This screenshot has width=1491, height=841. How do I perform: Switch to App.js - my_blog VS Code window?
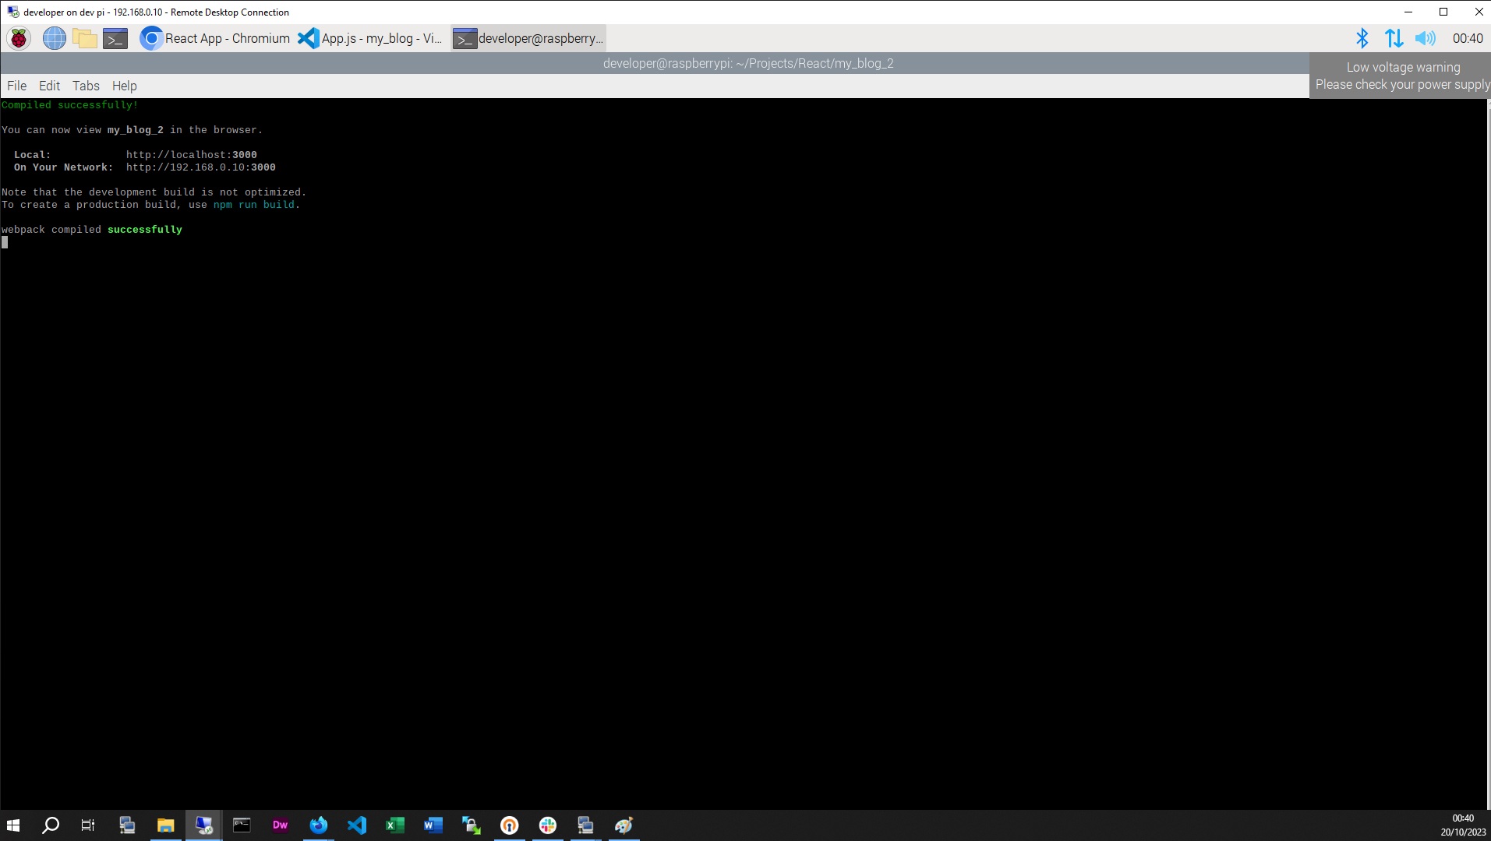click(x=370, y=38)
